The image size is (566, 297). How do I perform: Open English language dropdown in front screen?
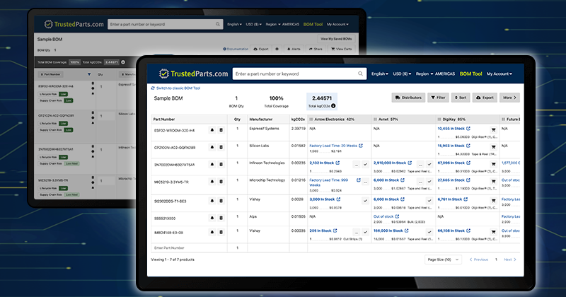coord(380,74)
